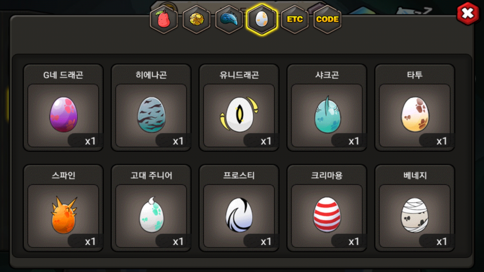Pick the black-white swirl 프로스티 egg

[x=239, y=215]
